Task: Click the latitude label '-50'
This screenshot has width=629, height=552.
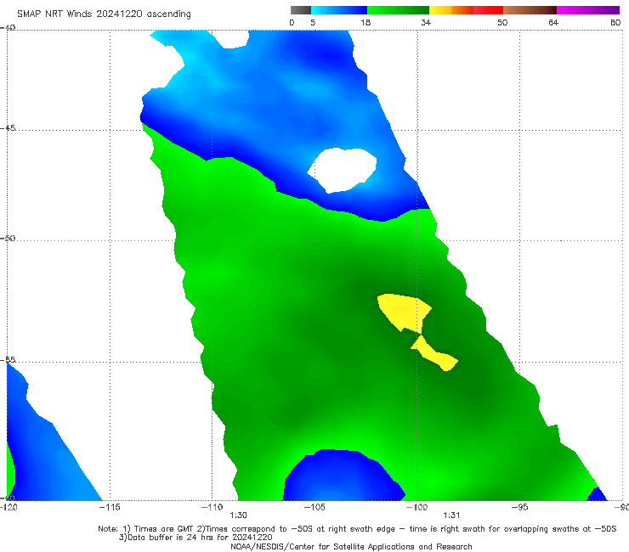Action: click(x=8, y=238)
